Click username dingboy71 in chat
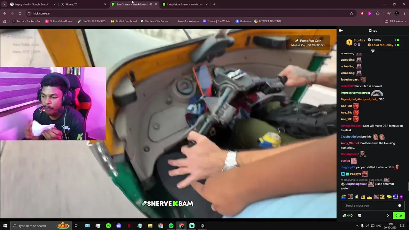This screenshot has height=230, width=409. tap(348, 167)
